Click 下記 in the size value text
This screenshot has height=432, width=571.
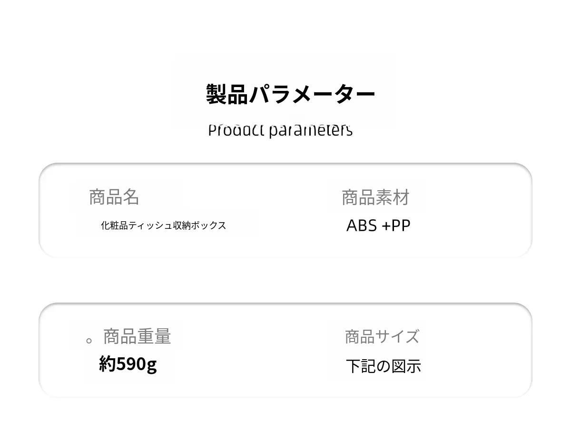pos(361,366)
